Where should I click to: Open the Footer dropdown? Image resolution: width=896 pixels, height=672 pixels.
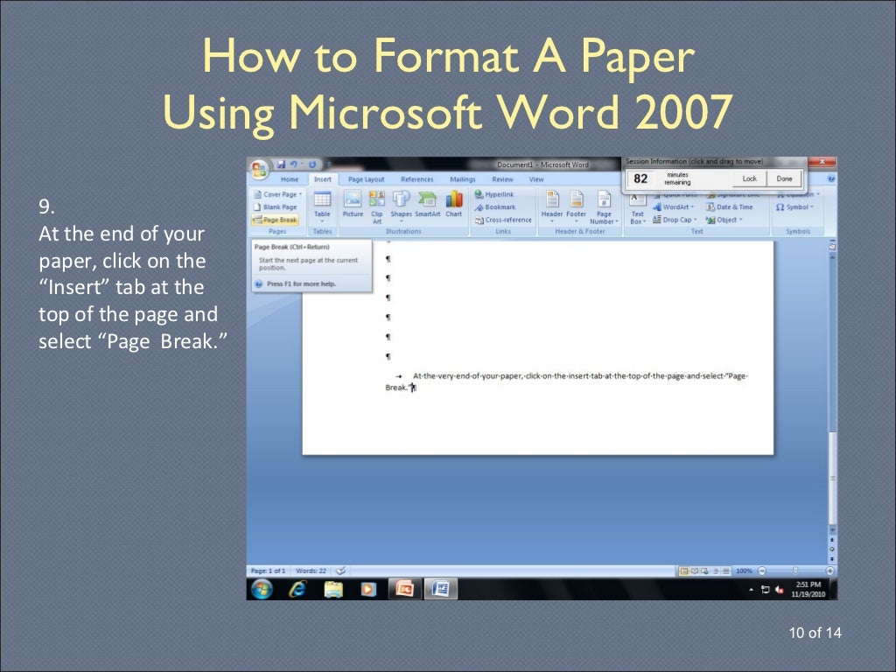(576, 206)
